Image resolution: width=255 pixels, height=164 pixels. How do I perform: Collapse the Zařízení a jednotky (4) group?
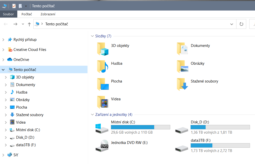click(92, 115)
